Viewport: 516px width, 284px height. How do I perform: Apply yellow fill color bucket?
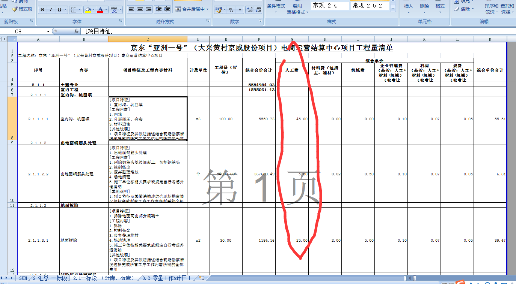[x=88, y=10]
